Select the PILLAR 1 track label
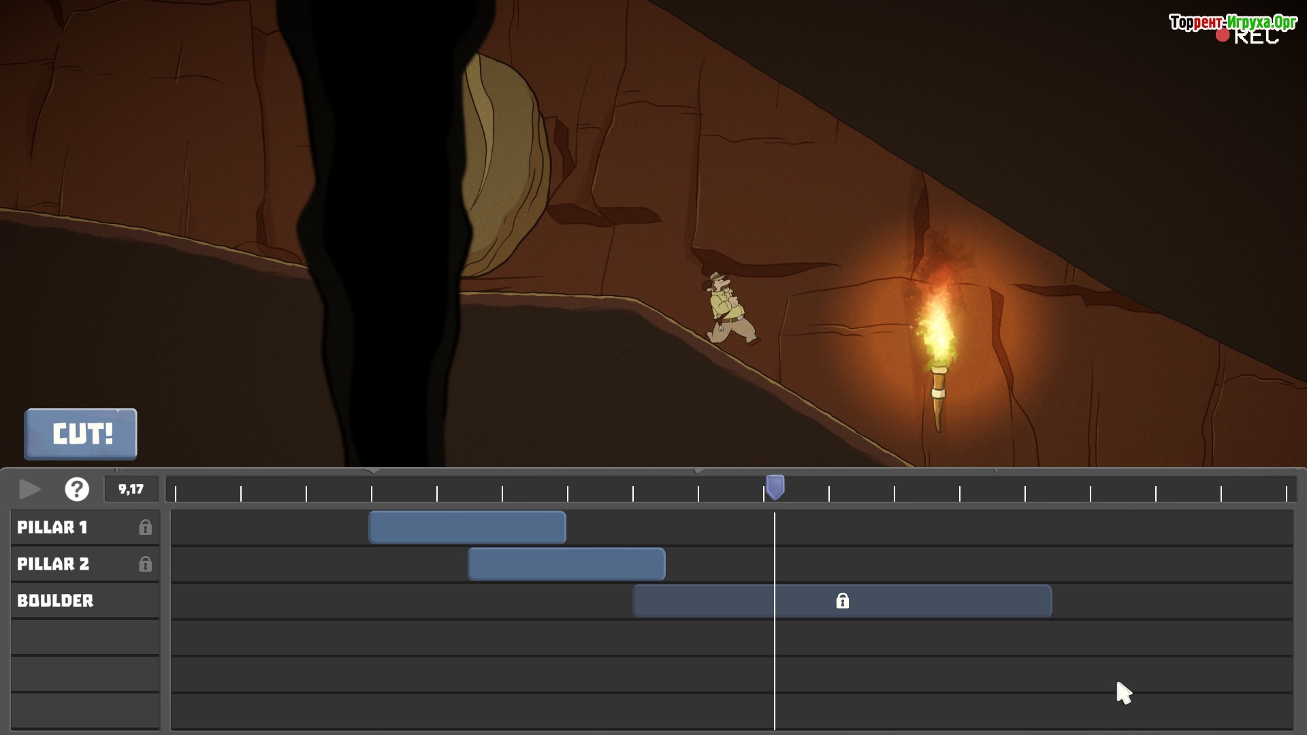1307x735 pixels. [x=52, y=527]
